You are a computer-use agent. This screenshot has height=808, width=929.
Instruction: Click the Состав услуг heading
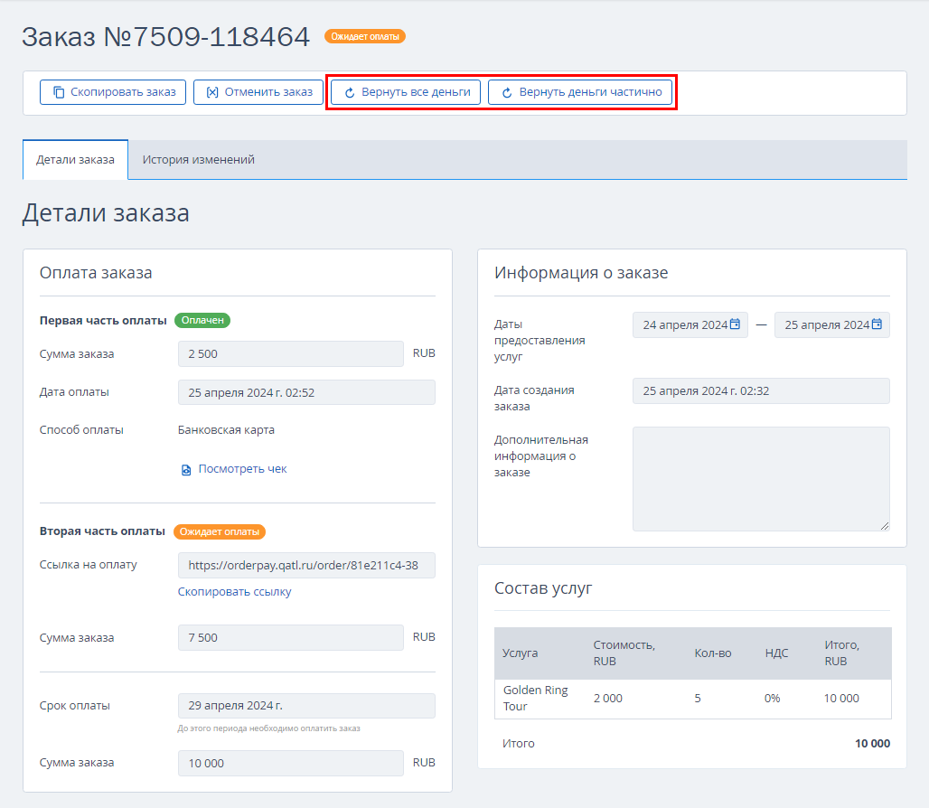coord(543,588)
